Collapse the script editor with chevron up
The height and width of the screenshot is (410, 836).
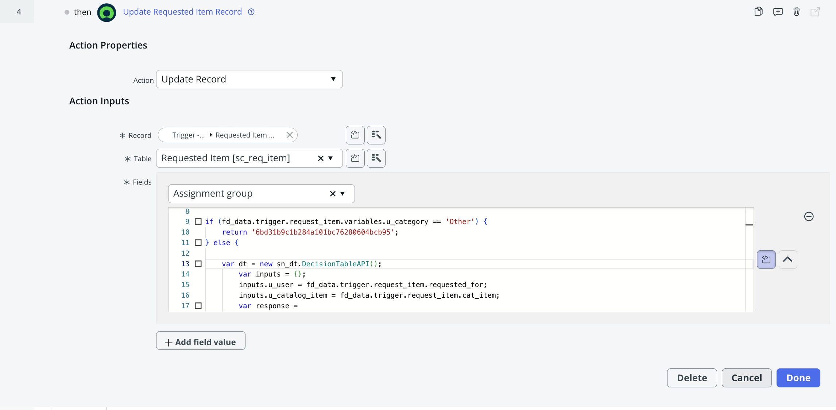click(x=788, y=259)
